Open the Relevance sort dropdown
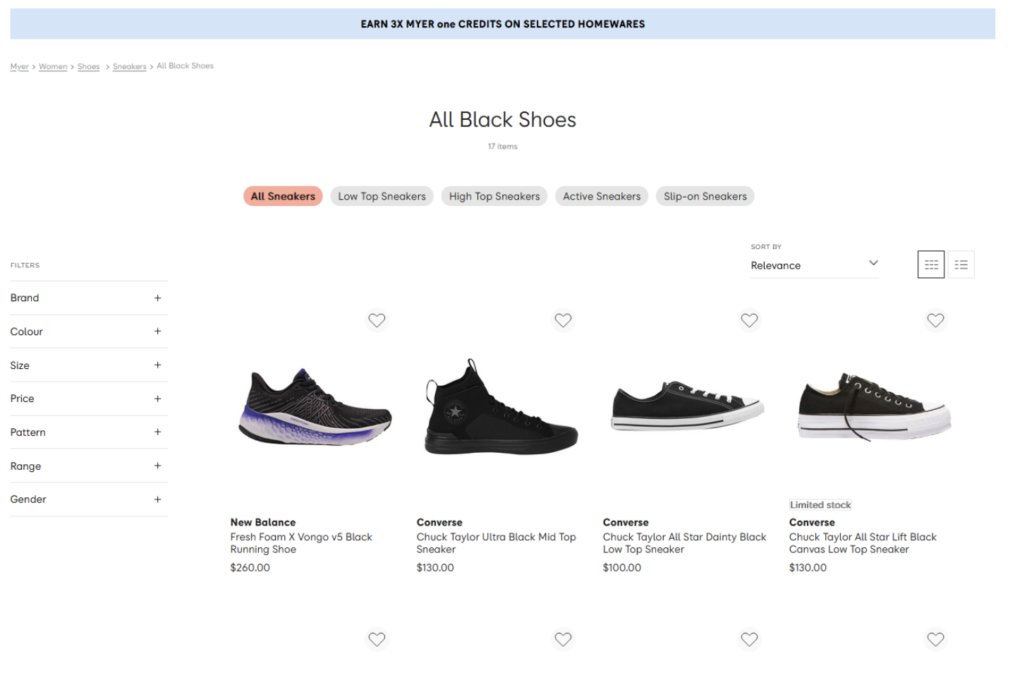The image size is (1010, 680). (814, 265)
